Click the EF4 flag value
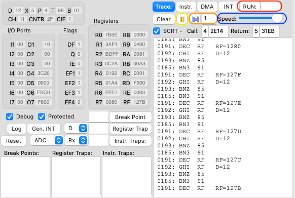 click(79, 102)
